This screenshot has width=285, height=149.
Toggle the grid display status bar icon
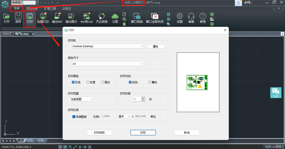(x=65, y=147)
